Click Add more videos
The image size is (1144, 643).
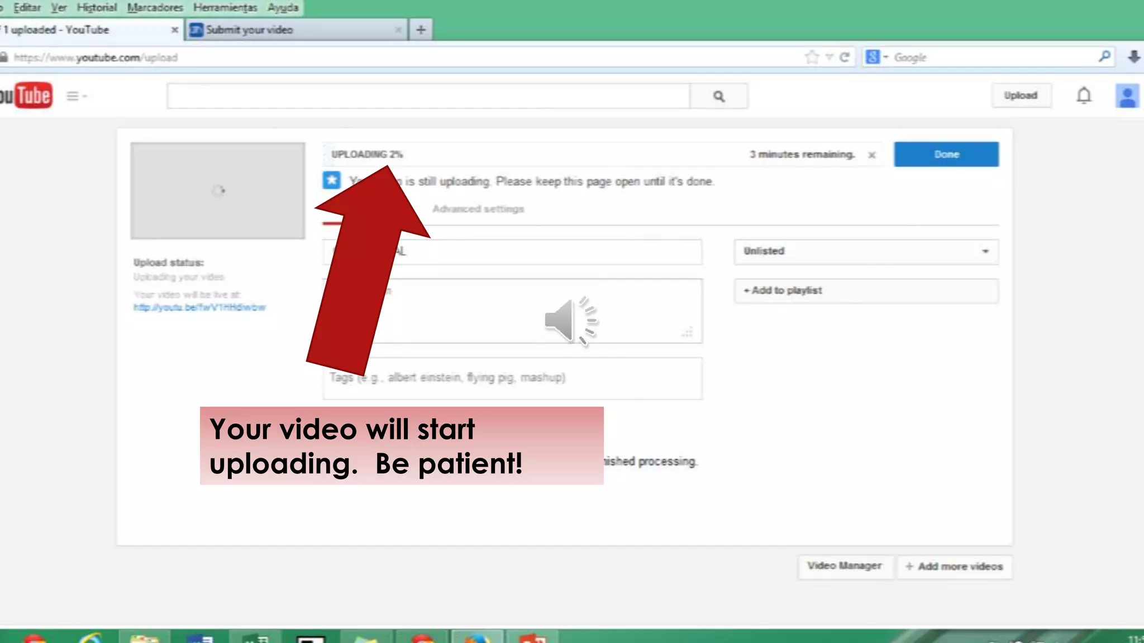click(954, 567)
